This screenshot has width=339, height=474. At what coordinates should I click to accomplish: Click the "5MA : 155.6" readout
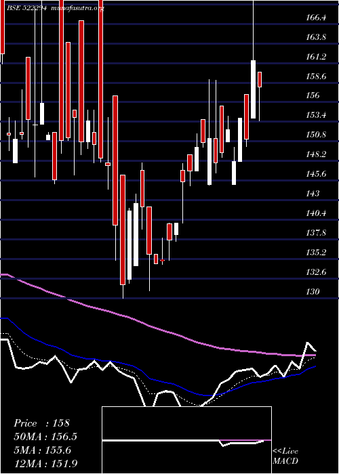pos(42,450)
